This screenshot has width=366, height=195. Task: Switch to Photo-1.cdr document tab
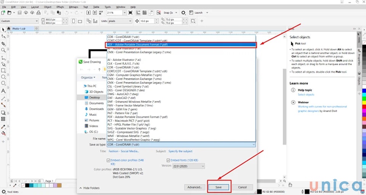click(19, 29)
